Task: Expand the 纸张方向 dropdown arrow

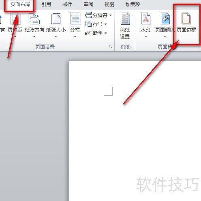Action: (x=34, y=36)
